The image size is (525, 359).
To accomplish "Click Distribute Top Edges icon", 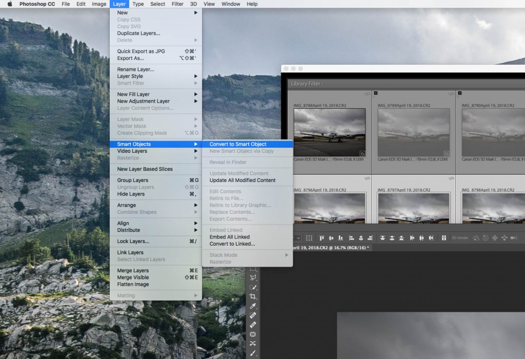I will (x=382, y=238).
